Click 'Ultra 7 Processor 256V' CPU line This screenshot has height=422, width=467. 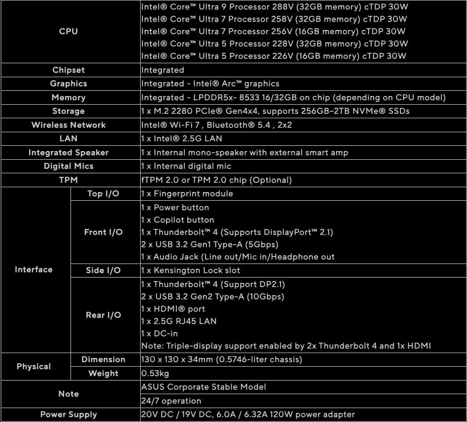coord(273,31)
